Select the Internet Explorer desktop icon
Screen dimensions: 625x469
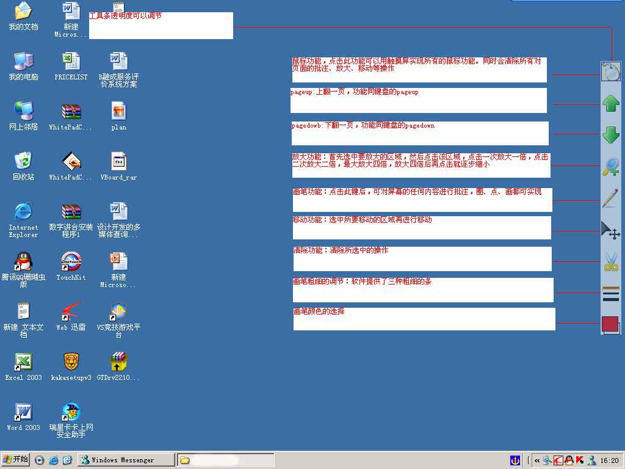tap(23, 213)
